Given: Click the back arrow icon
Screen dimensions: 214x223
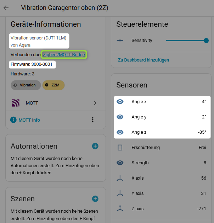Looking at the screenshot, I should (x=6, y=8).
